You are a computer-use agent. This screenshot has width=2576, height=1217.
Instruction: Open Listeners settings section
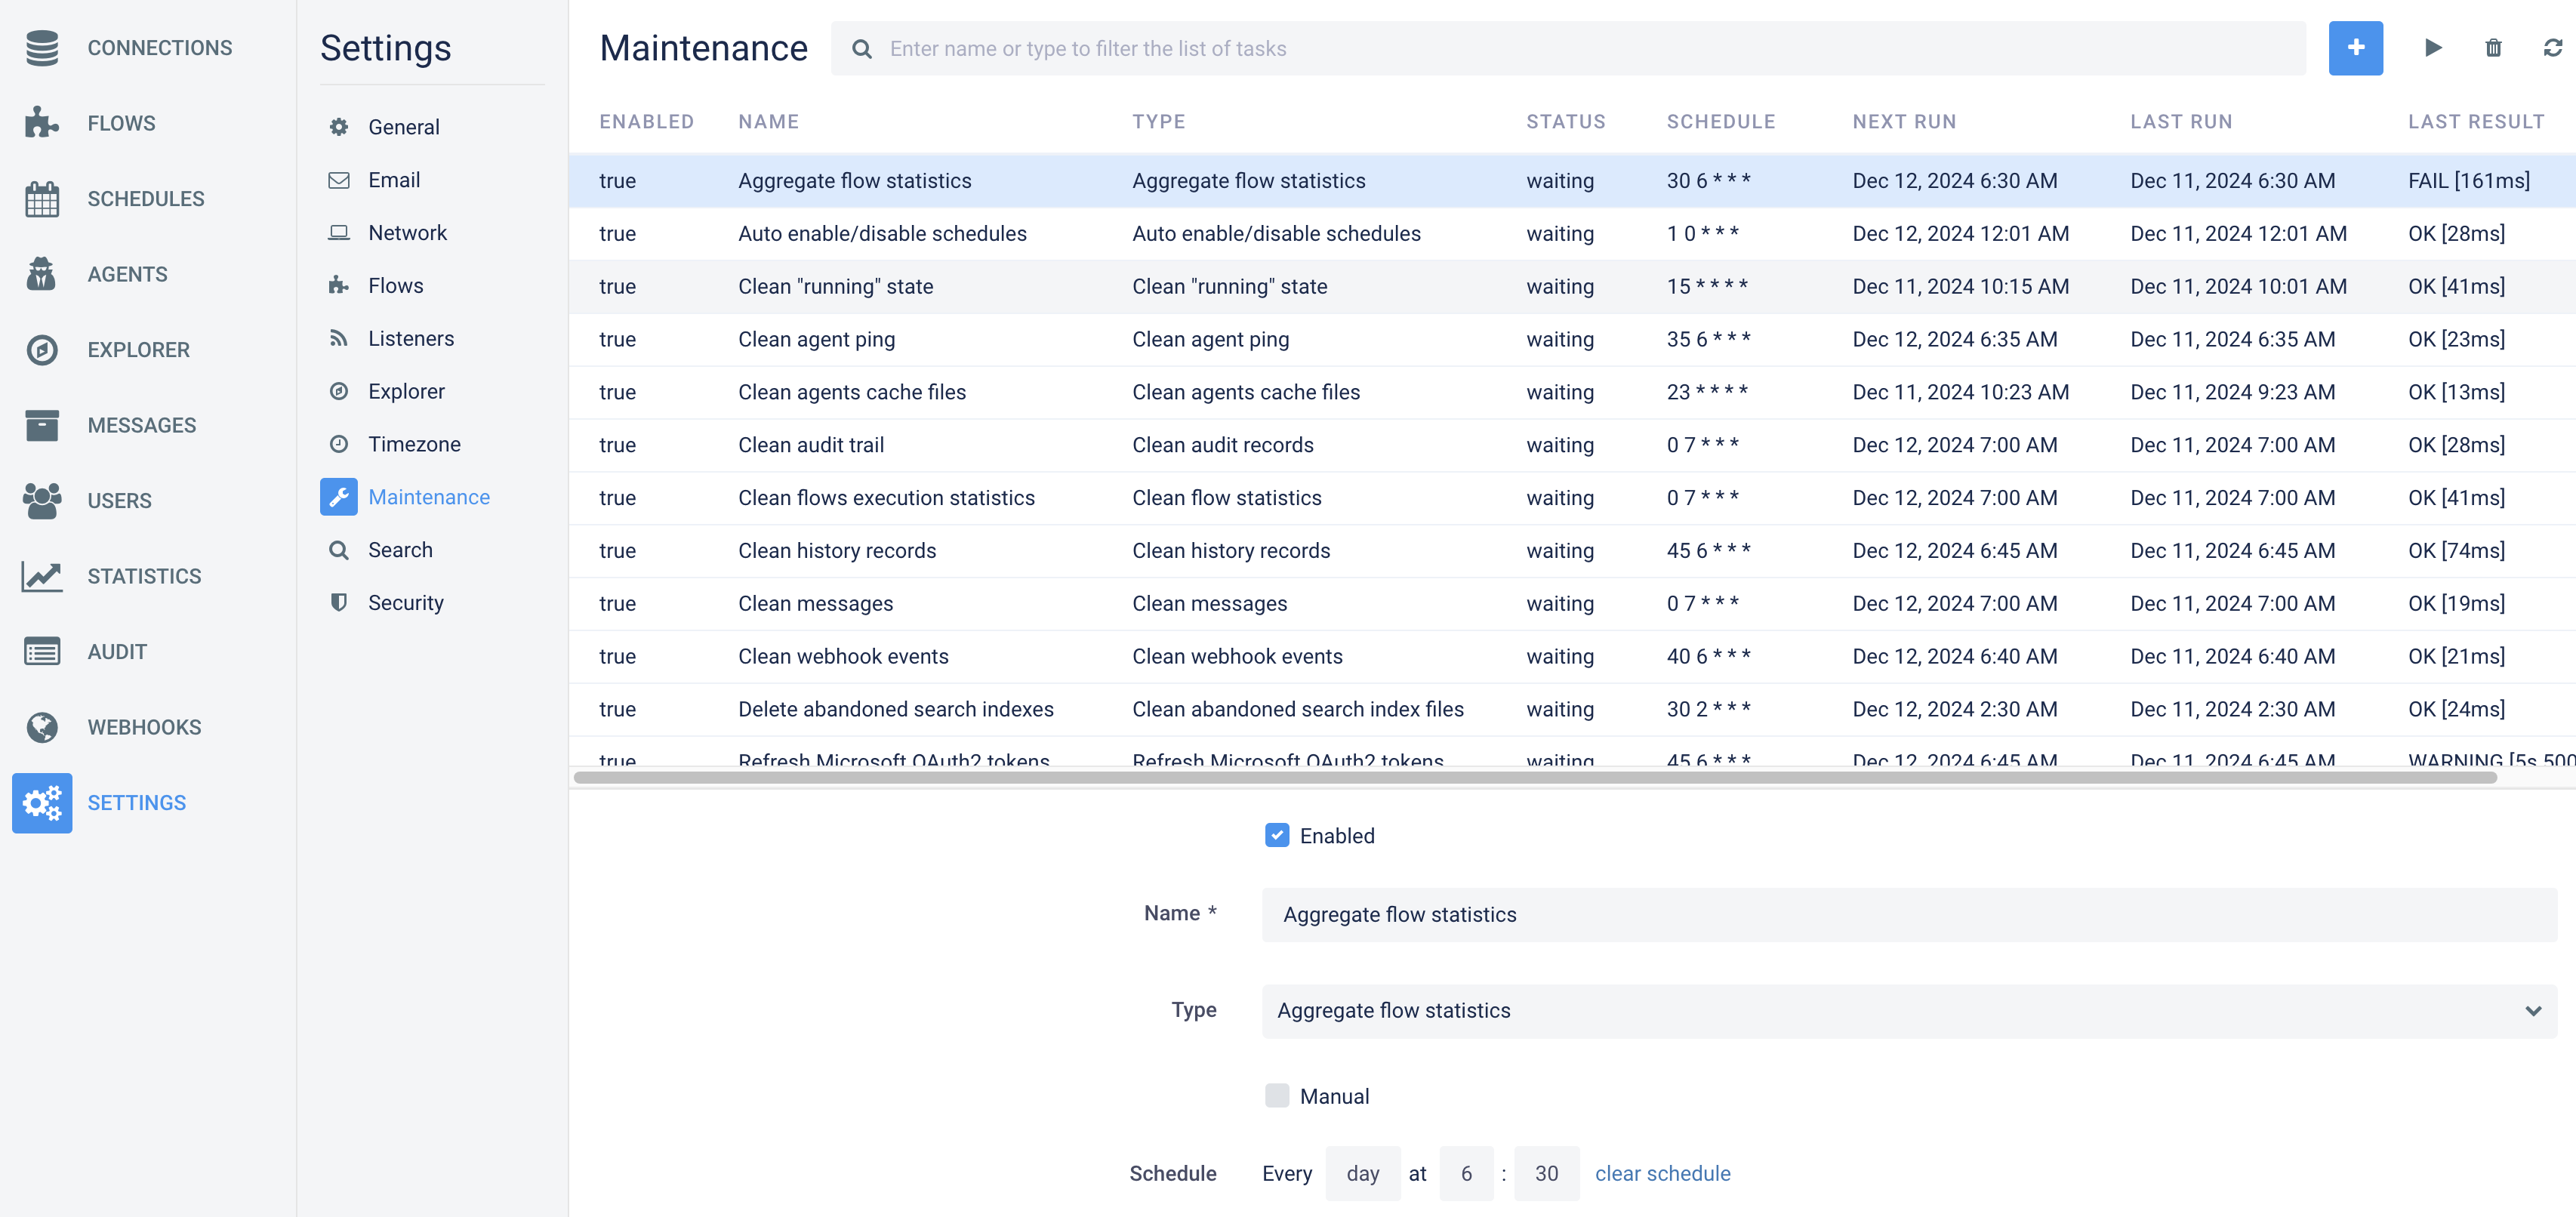click(x=410, y=338)
